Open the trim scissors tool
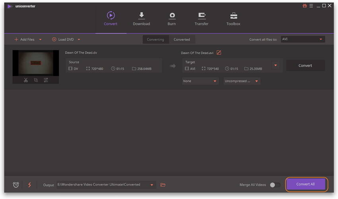Viewport: 338px width, 199px height. 26,80
